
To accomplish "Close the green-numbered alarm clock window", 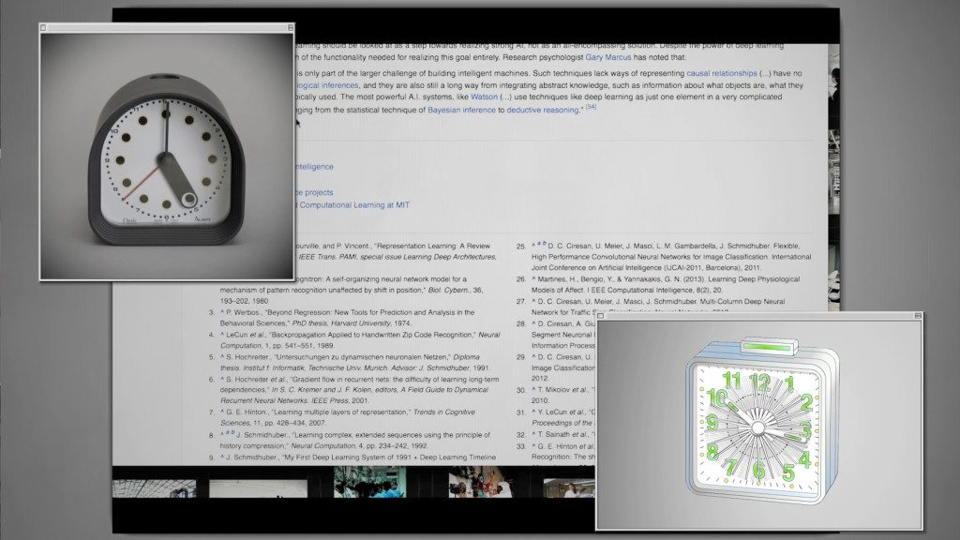I will 601,318.
